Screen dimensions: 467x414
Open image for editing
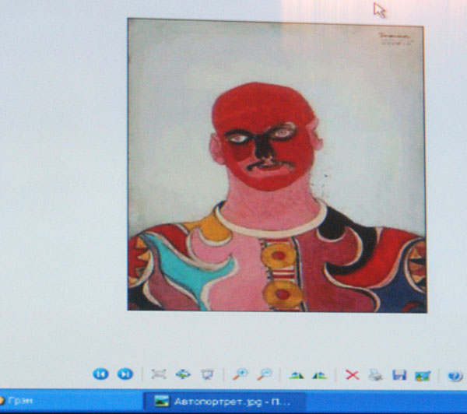click(x=423, y=376)
